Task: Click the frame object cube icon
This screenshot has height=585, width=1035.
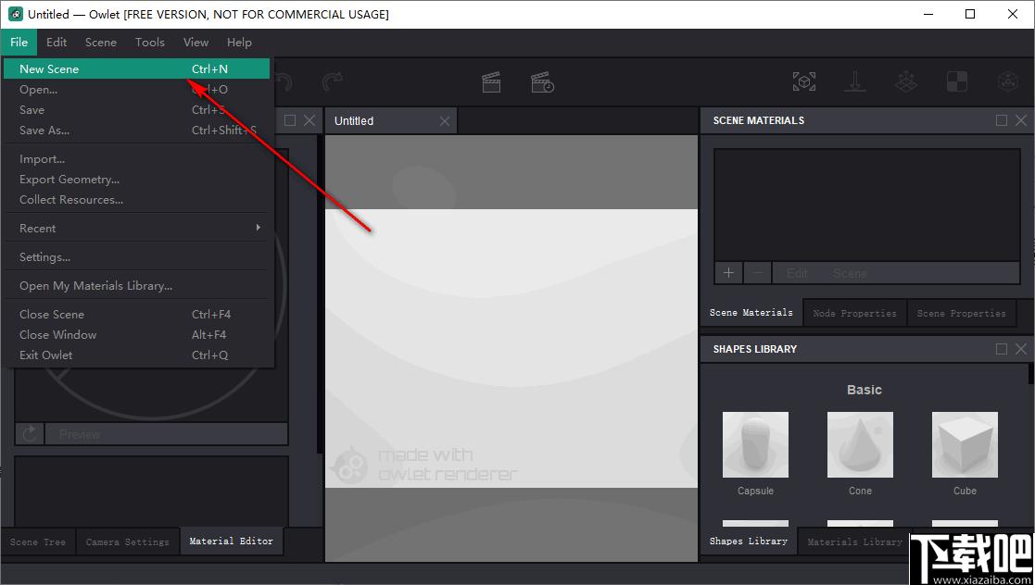Action: pyautogui.click(x=804, y=81)
